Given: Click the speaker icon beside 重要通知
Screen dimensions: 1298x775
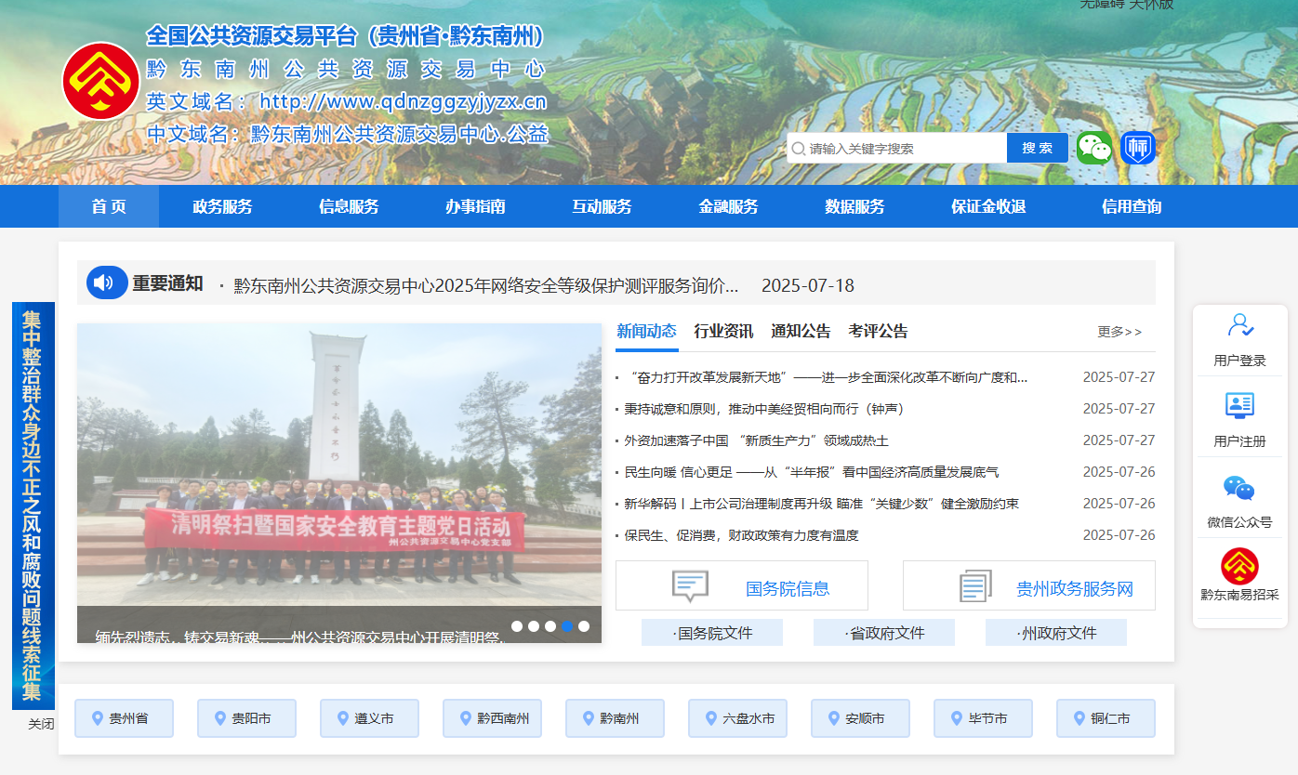Looking at the screenshot, I should pos(106,282).
